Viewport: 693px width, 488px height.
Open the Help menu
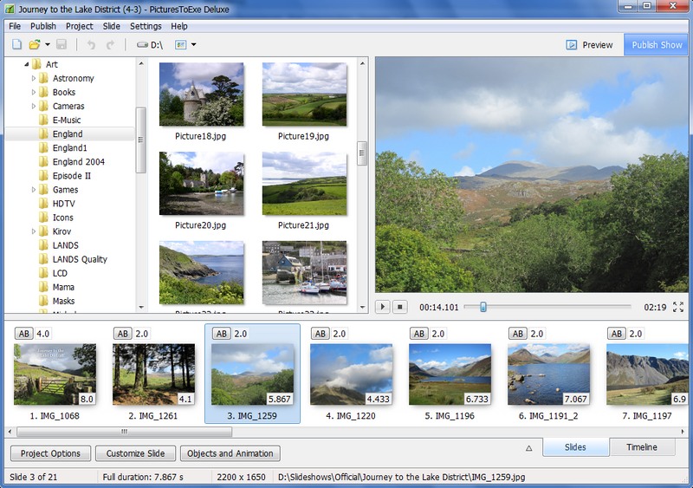[179, 26]
